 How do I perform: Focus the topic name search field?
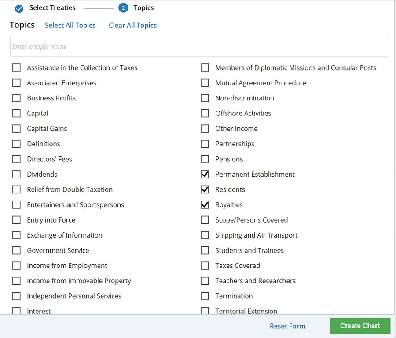coord(199,47)
